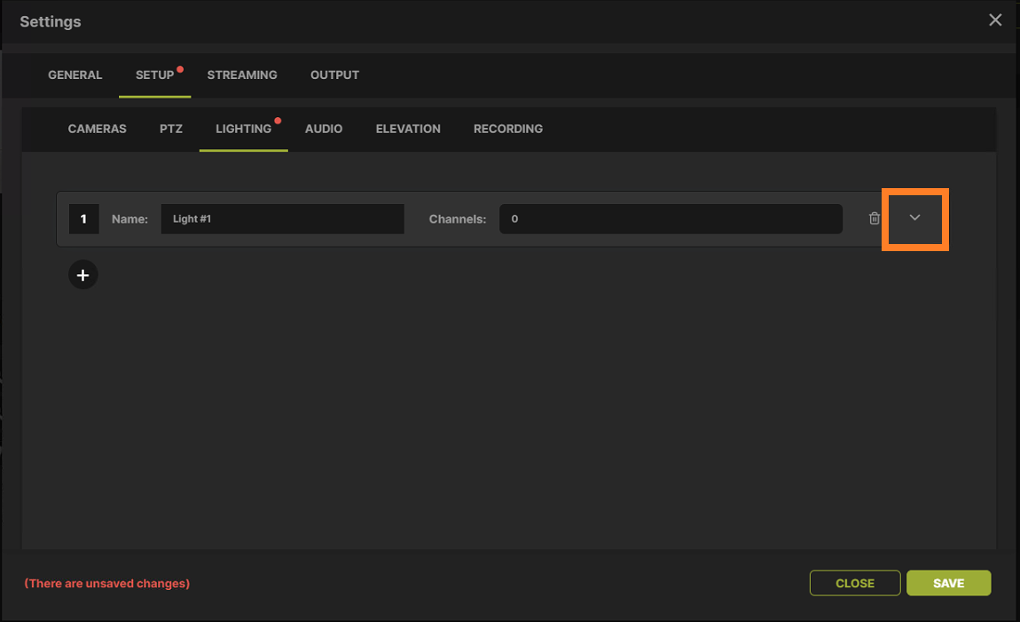Image resolution: width=1020 pixels, height=622 pixels.
Task: Click the number badge for light entry 1
Action: coord(83,218)
